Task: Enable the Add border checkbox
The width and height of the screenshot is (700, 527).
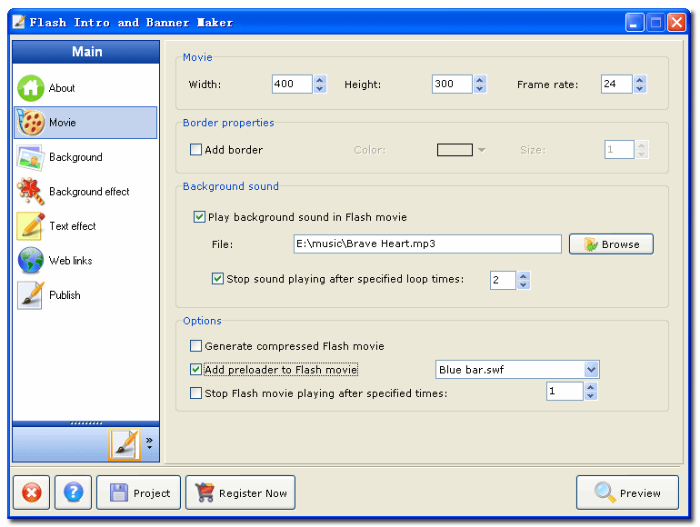Action: [x=195, y=150]
